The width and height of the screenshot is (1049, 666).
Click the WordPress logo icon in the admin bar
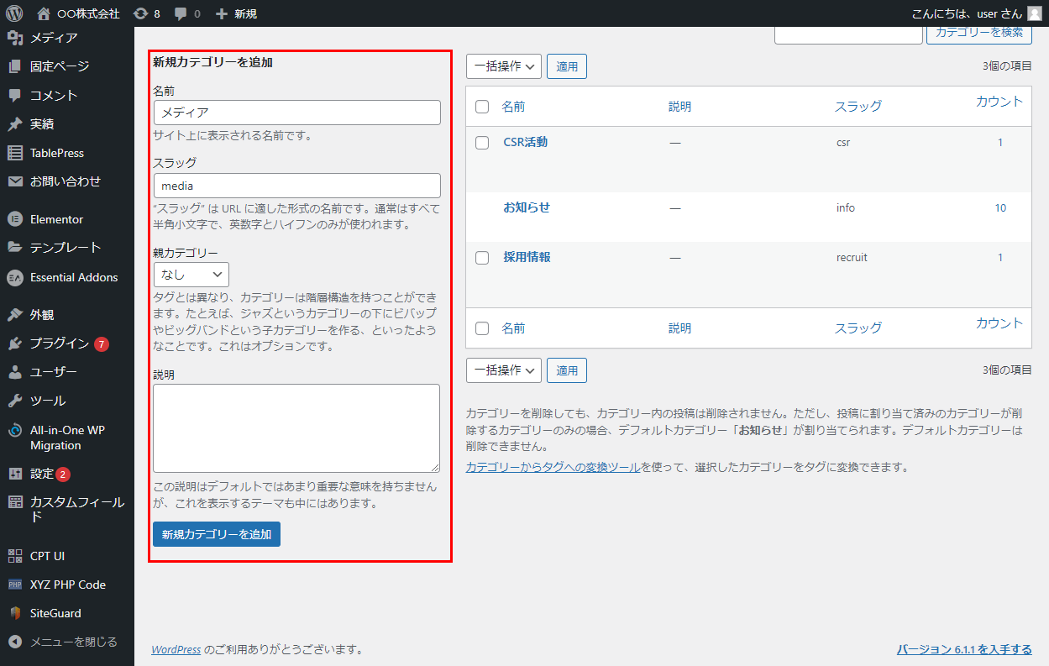(14, 13)
